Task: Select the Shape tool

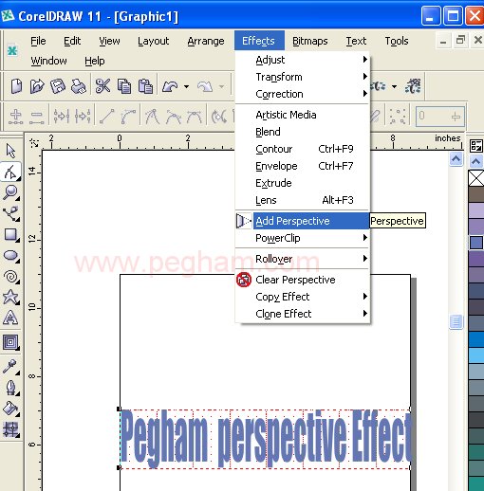Action: point(10,172)
